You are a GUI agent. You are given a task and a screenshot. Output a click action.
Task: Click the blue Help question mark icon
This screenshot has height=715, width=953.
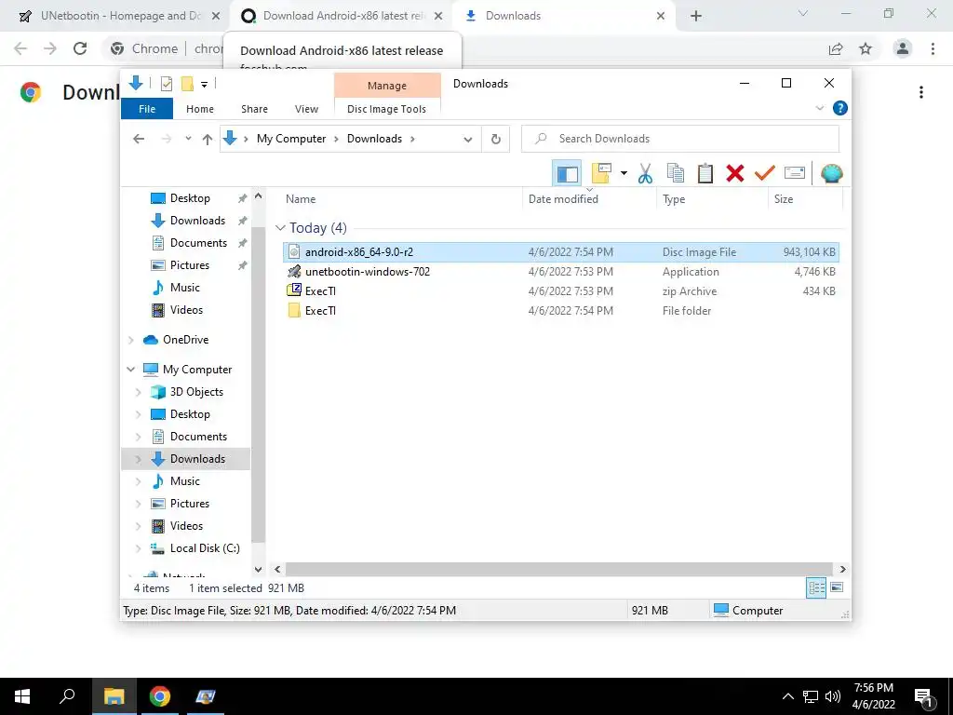[x=840, y=108]
